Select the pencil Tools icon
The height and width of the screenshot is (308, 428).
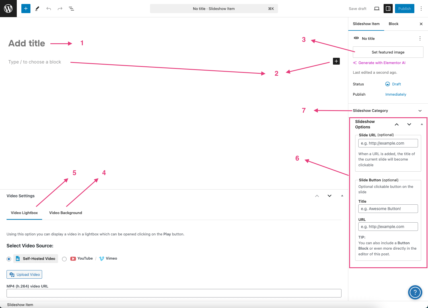point(37,9)
